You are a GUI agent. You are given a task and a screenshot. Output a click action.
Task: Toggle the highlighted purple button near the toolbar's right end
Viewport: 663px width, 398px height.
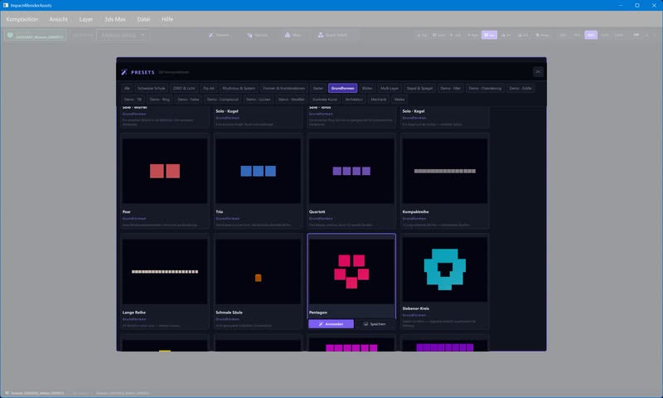591,35
